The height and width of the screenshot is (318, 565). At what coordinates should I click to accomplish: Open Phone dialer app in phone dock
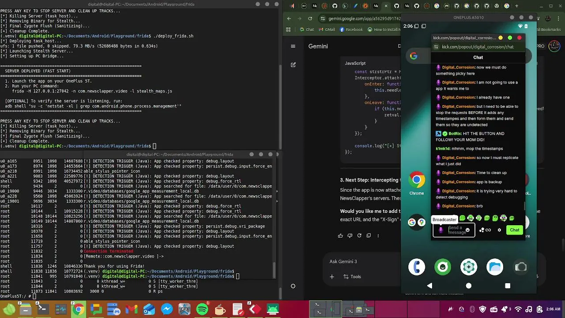point(416,267)
